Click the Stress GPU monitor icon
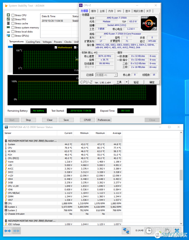The width and height of the screenshot is (189, 240). click(x=8, y=36)
